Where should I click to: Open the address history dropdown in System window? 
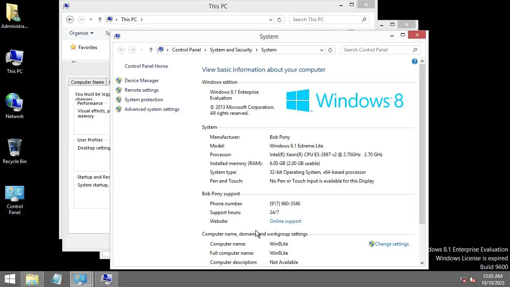tap(322, 50)
